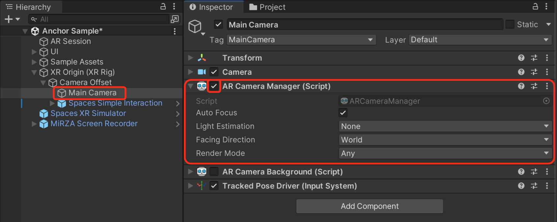Toggle the Static checkbox
557x222 pixels.
510,24
